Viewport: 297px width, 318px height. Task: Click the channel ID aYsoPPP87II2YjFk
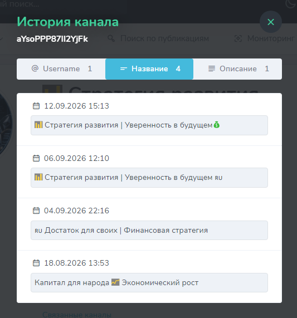52,39
